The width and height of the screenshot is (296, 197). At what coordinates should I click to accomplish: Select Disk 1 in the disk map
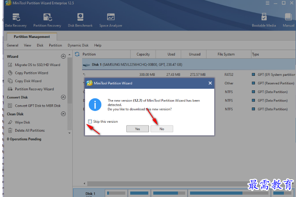89,193
